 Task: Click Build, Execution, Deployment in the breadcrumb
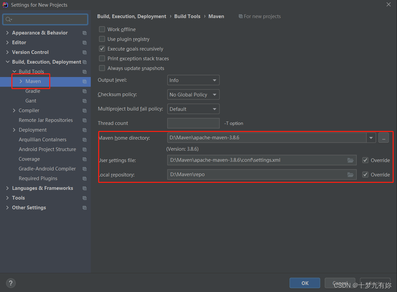pyautogui.click(x=132, y=16)
